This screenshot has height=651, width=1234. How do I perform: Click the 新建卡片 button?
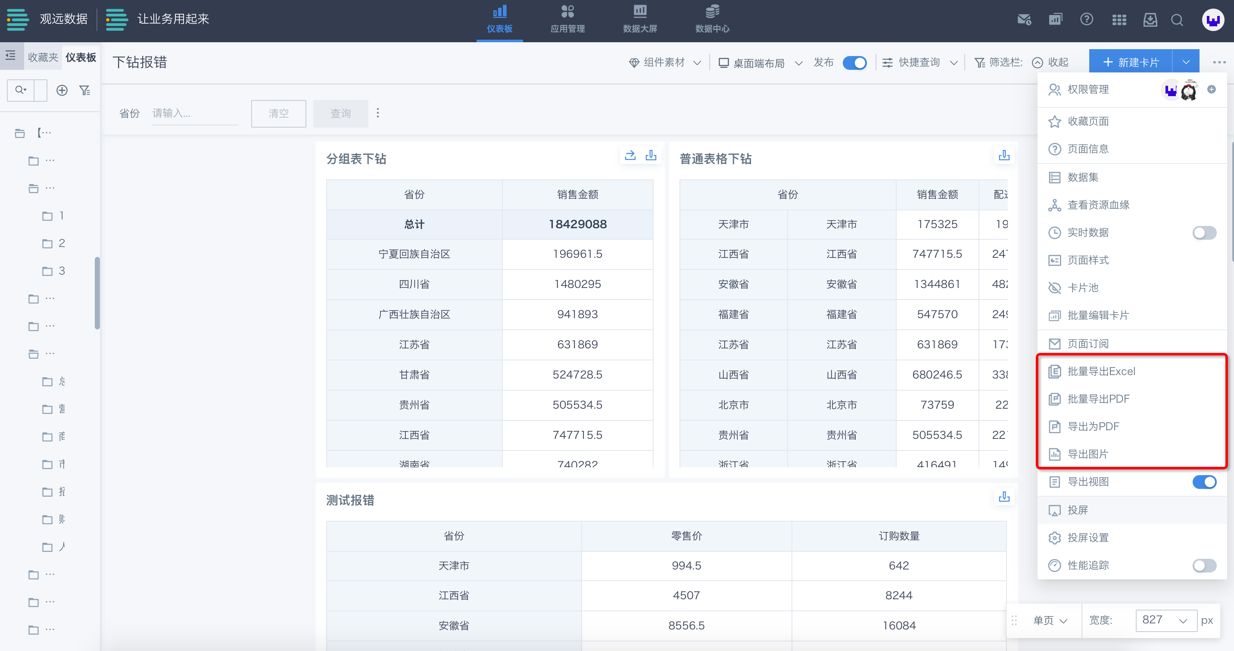pyautogui.click(x=1130, y=63)
